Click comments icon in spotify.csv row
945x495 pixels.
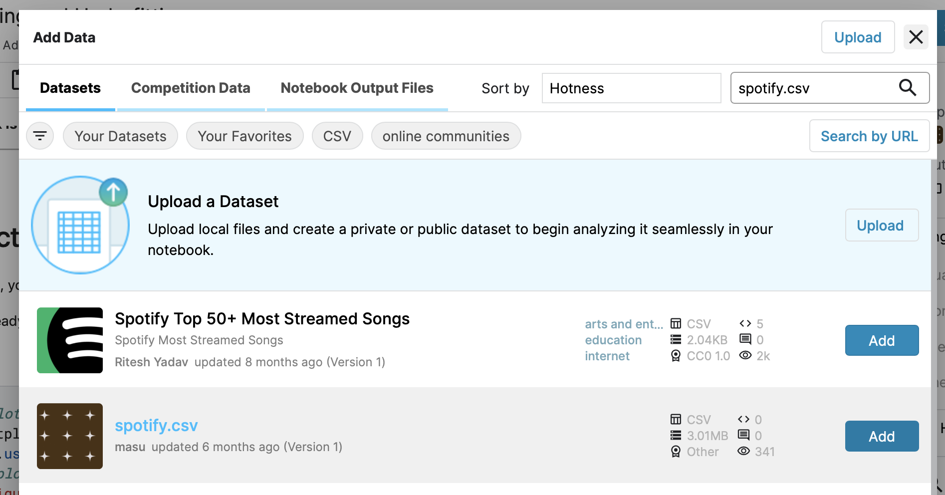744,435
